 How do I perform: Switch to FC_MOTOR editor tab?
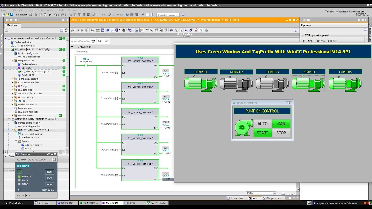coord(90,203)
